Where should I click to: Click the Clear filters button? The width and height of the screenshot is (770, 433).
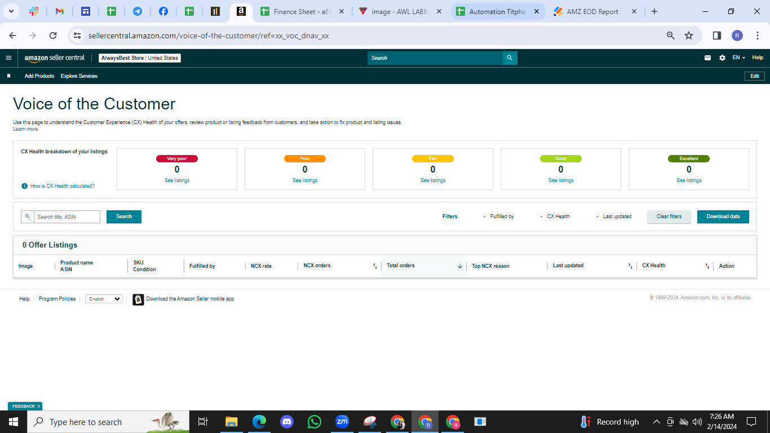(669, 216)
